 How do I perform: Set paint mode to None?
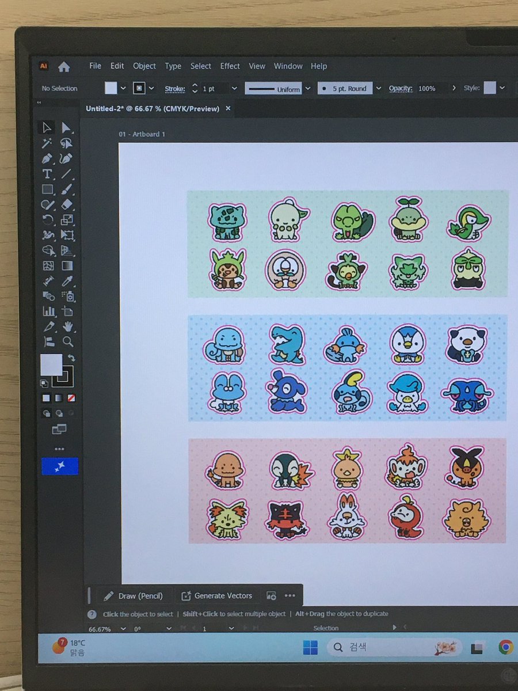click(71, 398)
